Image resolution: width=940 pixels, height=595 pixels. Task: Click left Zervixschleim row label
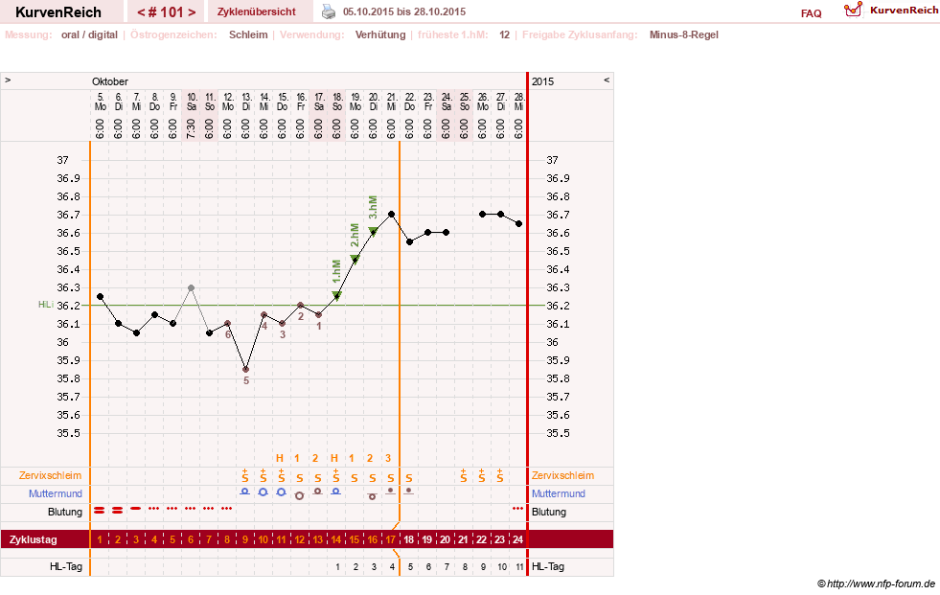point(51,475)
